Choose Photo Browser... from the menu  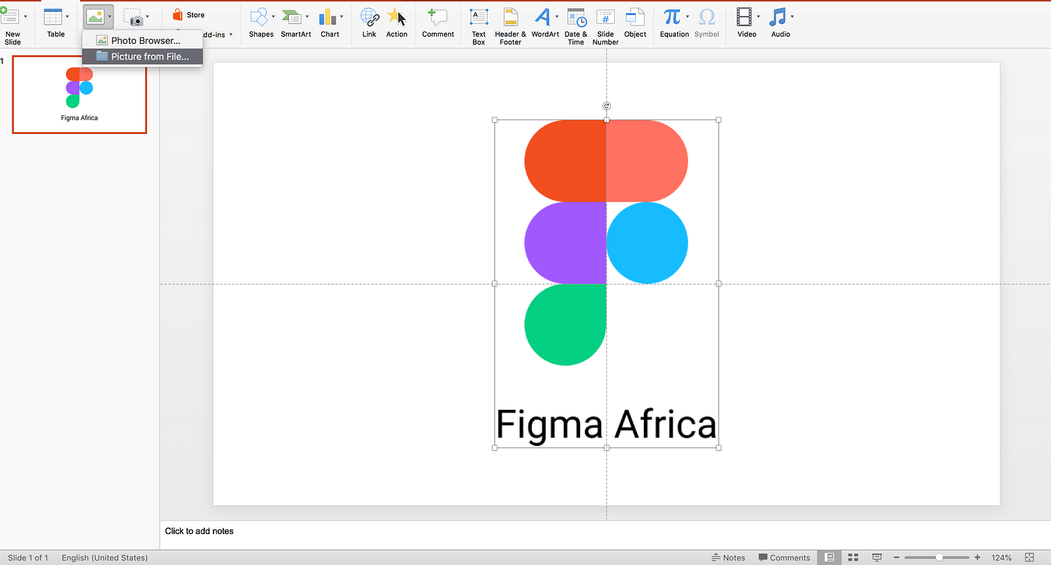coord(143,41)
